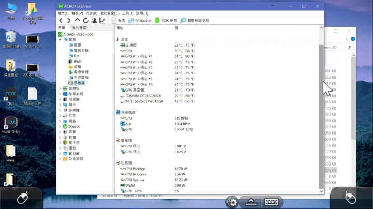Select 電腦名稱 in the tree
Image resolution: width=373 pixels, height=209 pixels.
(x=79, y=50)
